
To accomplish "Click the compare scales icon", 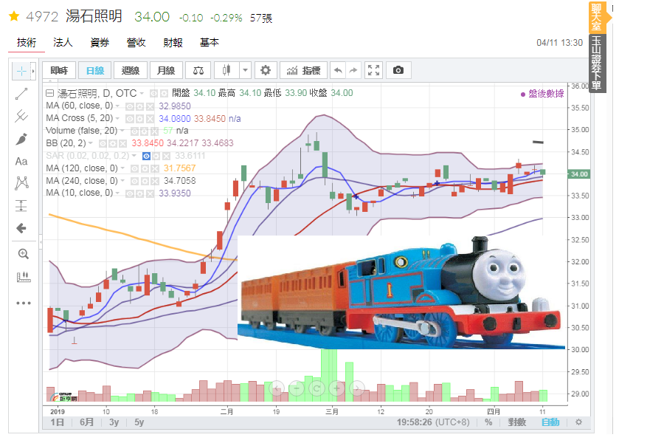I will 198,70.
